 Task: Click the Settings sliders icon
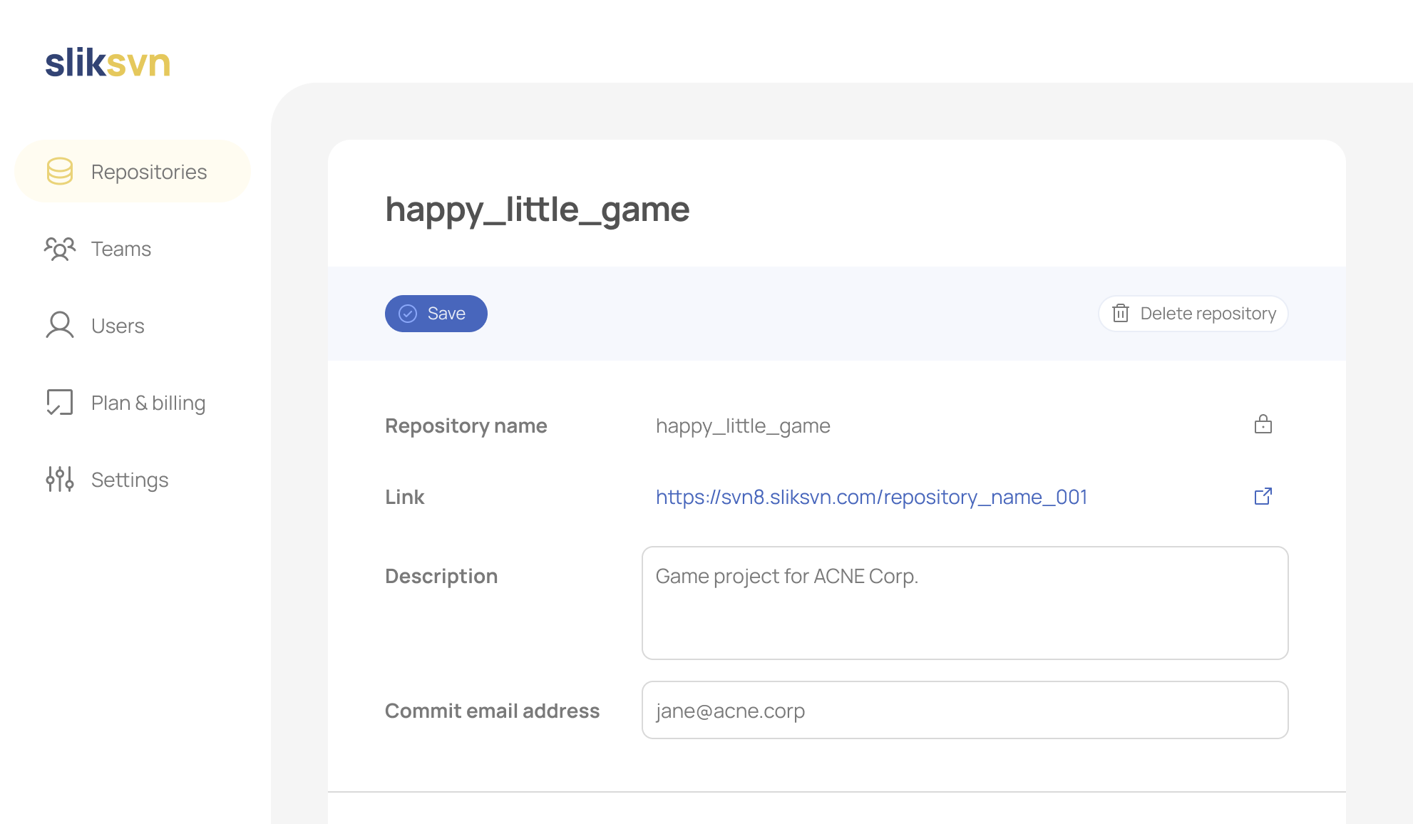(60, 479)
